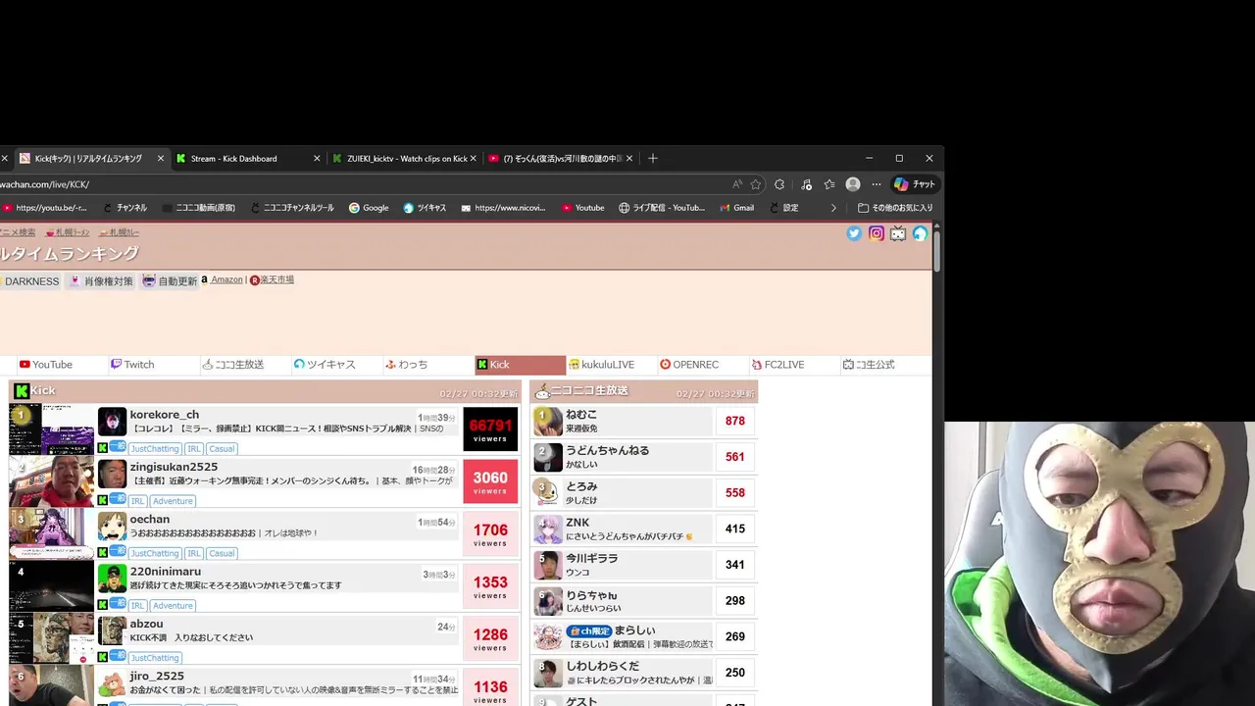Screen dimensions: 1255x706
Task: Select the Kick platform tab
Action: (520, 365)
